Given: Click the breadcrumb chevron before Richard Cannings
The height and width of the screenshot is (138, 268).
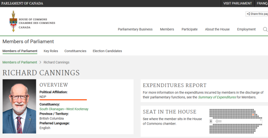Looking at the screenshot, I should pyautogui.click(x=40, y=62).
